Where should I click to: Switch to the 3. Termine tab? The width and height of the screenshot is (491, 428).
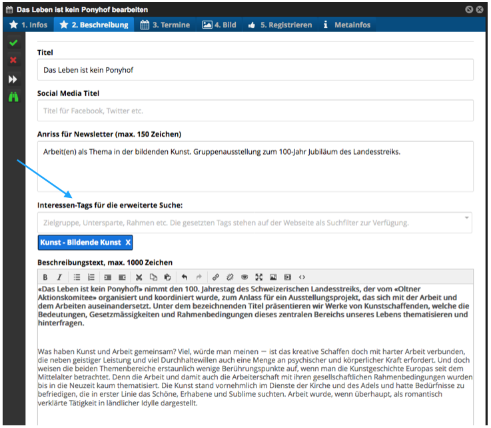pyautogui.click(x=165, y=25)
